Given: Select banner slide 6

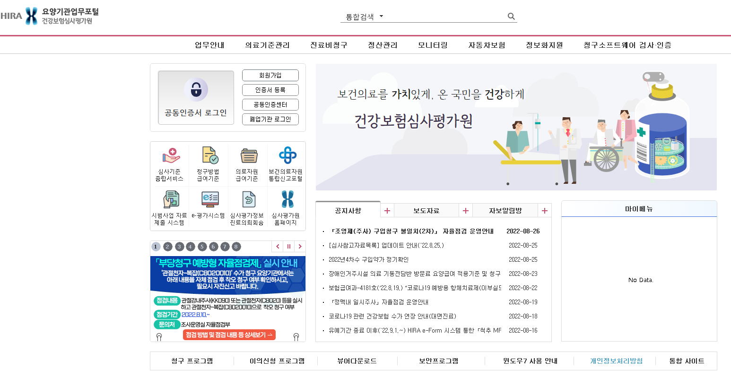Looking at the screenshot, I should [213, 247].
